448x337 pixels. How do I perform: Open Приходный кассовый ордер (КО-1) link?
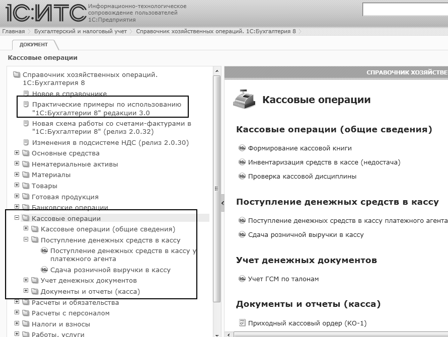coord(307,323)
